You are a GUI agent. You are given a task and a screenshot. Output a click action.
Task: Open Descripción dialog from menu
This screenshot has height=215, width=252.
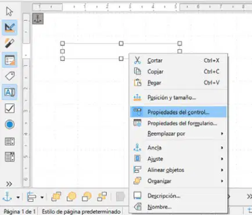click(x=178, y=196)
